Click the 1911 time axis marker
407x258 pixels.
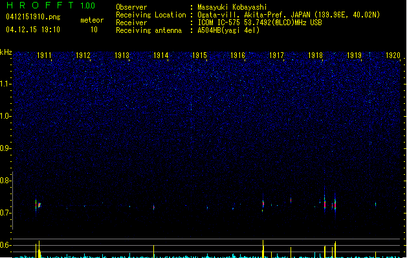tap(44, 55)
